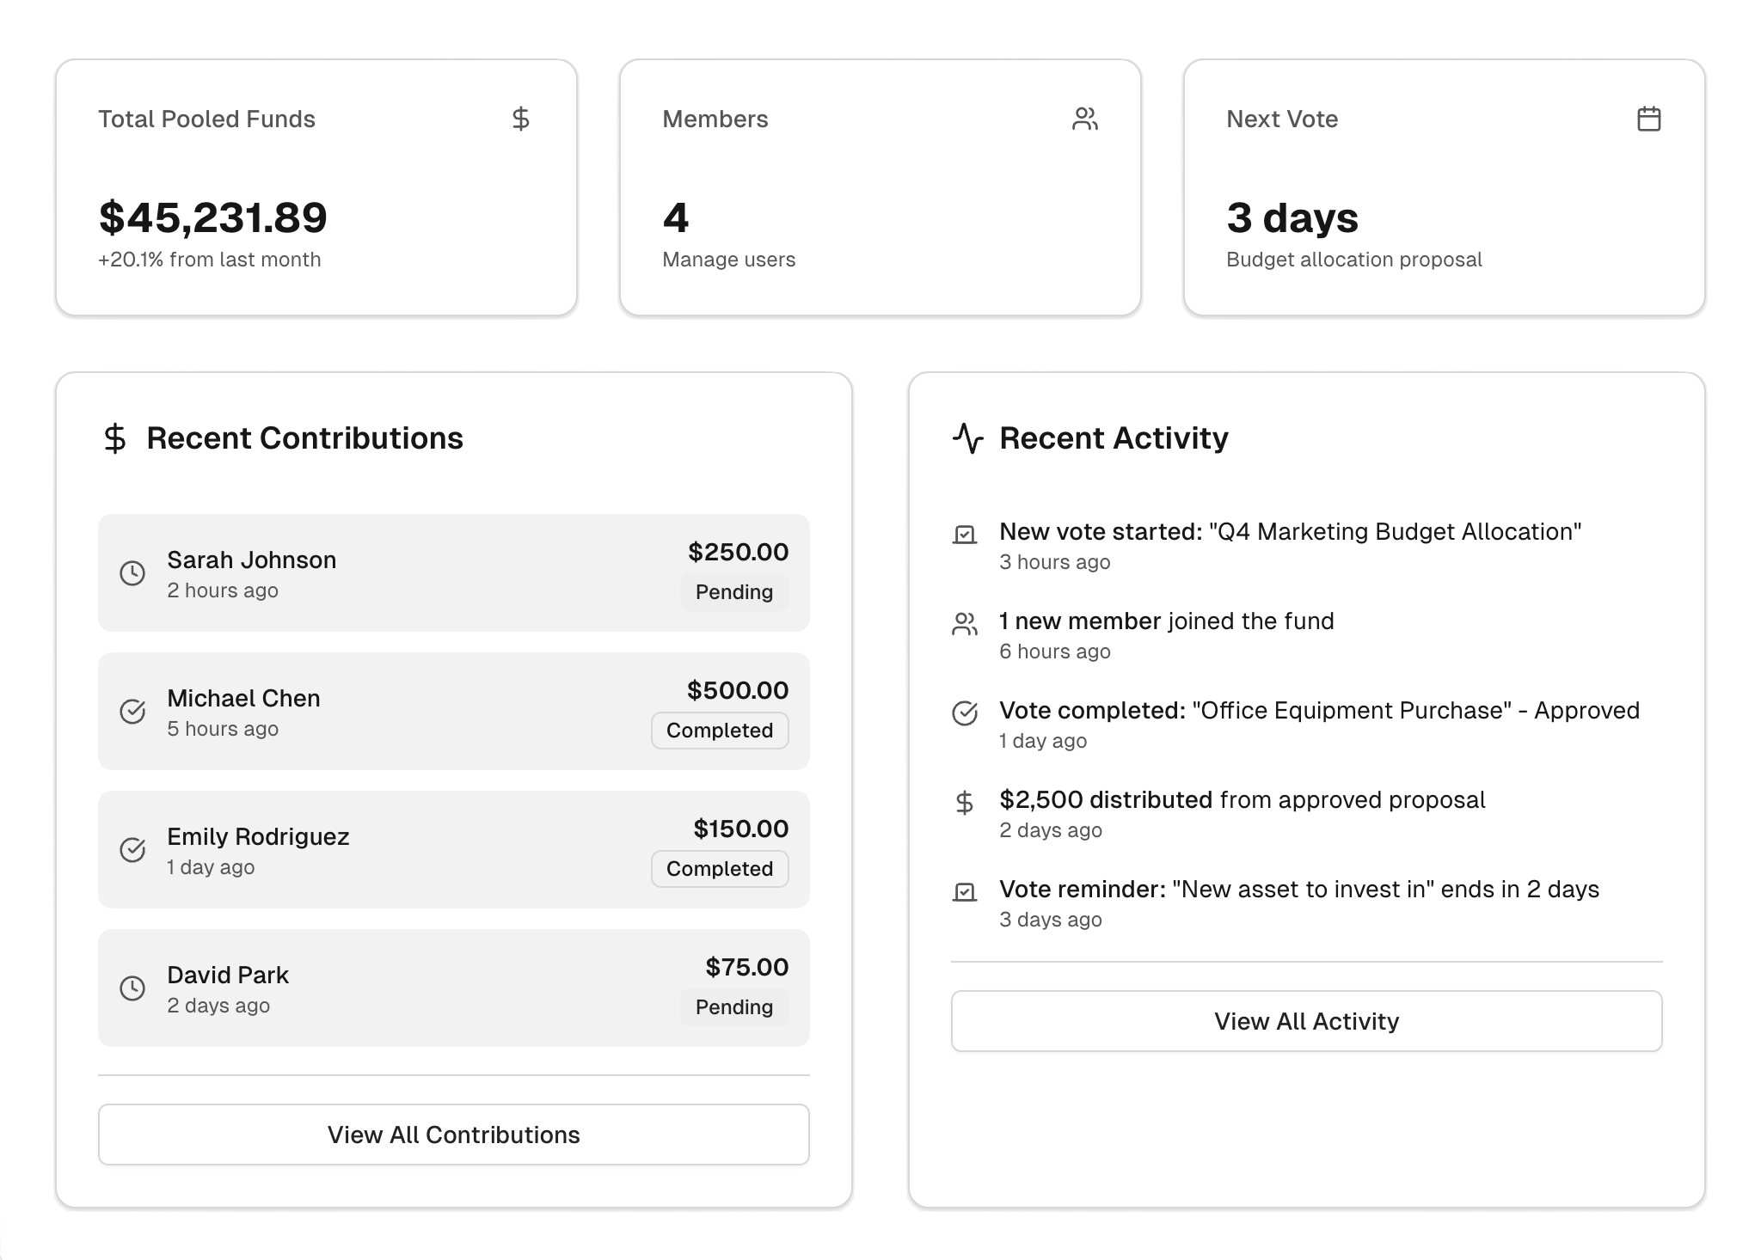Click the pulse icon beside Recent Activity heading

(x=967, y=438)
